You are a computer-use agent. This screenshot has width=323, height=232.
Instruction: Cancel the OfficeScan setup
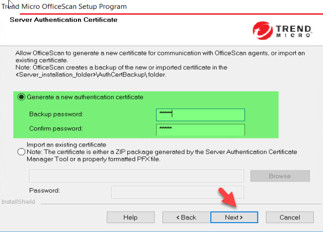(290, 217)
